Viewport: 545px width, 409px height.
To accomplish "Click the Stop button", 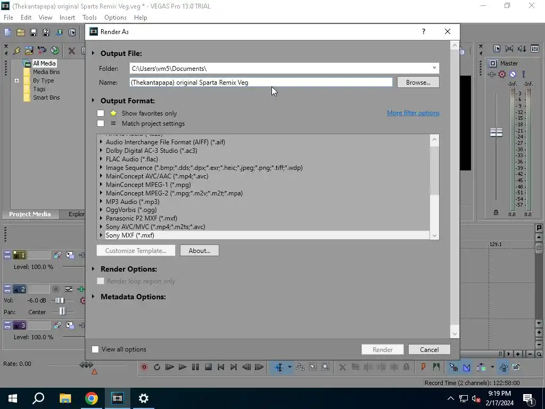I will 208,367.
